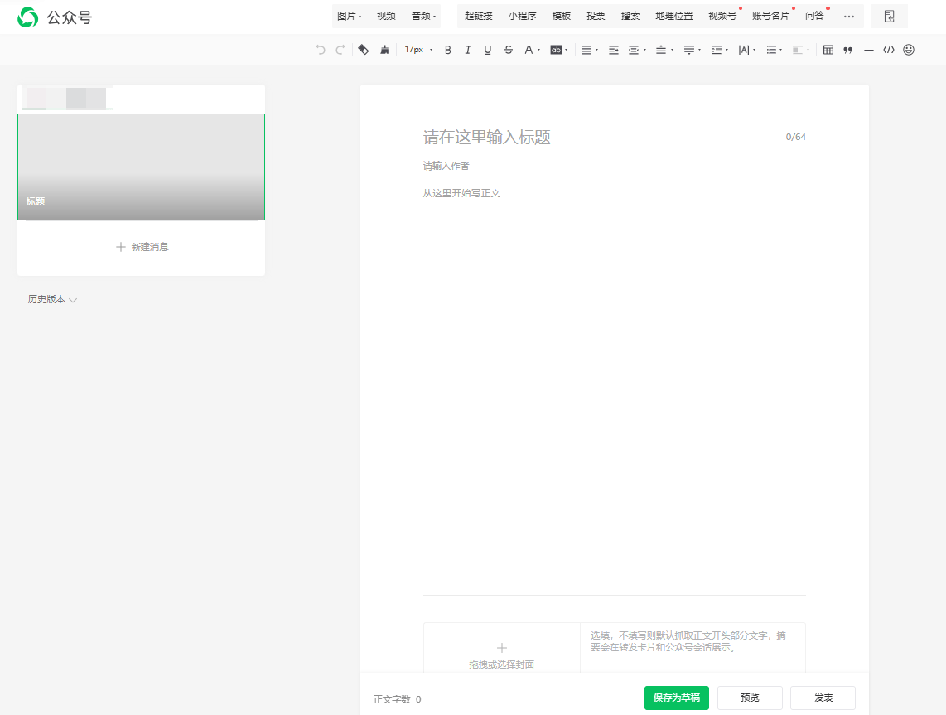Click the green 保存为草稿 button
This screenshot has width=946, height=715.
point(676,698)
